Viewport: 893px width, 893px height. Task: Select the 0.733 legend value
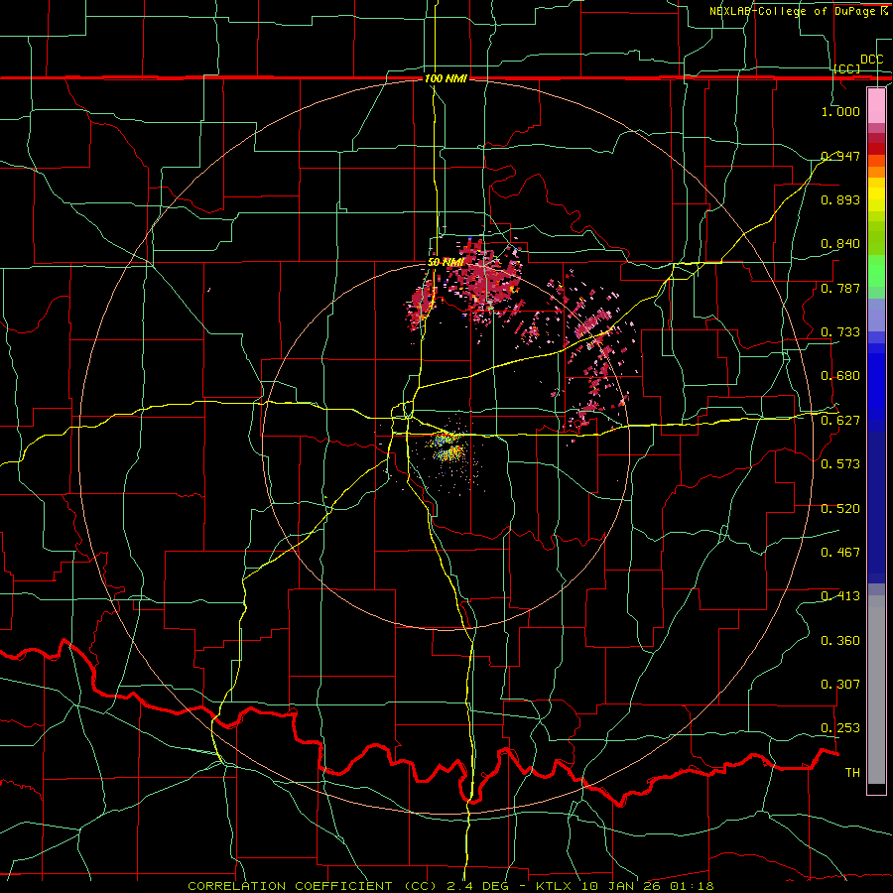click(x=840, y=332)
